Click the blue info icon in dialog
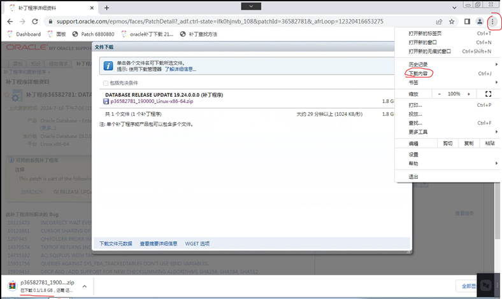Viewport: 502px width, 299px height. [x=108, y=66]
